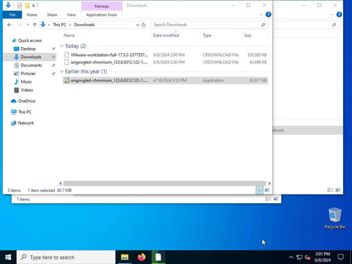Switch to Details view in the 7 items window
Image resolution: width=352 pixels, height=264 pixels.
[x=268, y=199]
